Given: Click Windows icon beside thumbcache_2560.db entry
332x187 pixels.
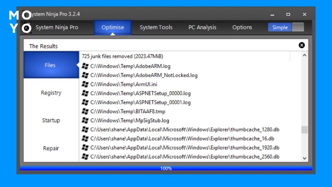Looking at the screenshot, I should (x=85, y=157).
